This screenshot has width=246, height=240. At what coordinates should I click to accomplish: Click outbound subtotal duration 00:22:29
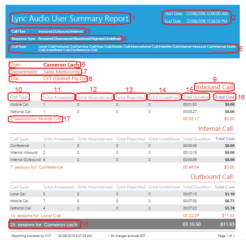click(191, 216)
